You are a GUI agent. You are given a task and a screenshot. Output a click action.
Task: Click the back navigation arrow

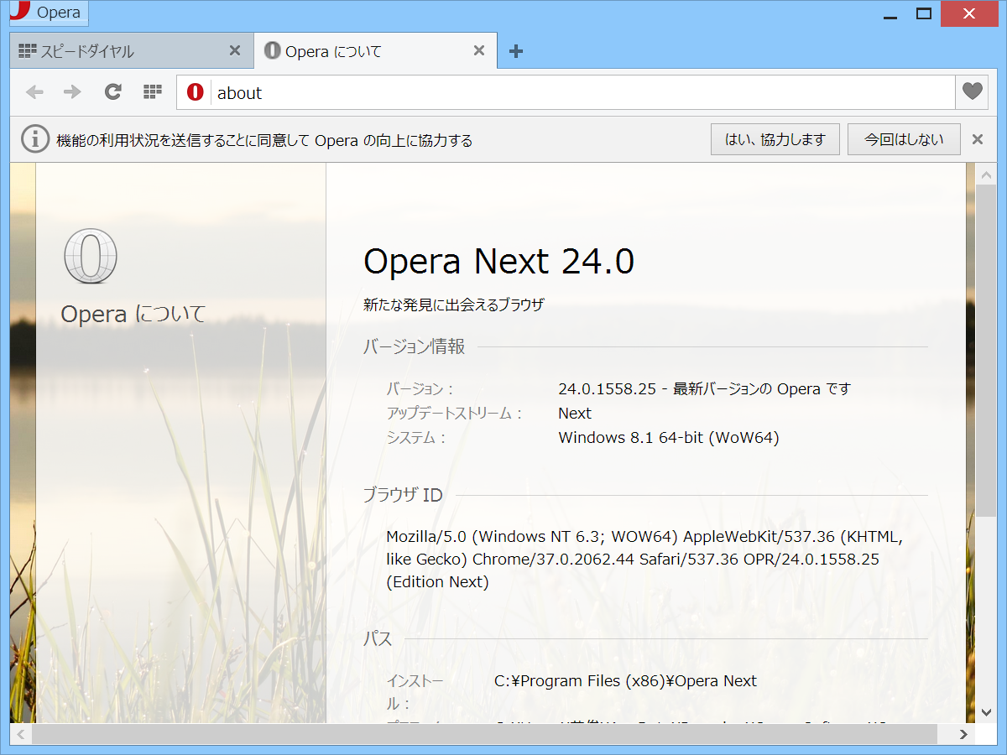coord(34,91)
